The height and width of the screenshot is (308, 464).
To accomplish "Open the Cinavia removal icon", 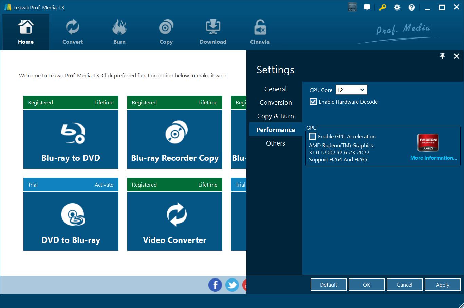I will (260, 27).
